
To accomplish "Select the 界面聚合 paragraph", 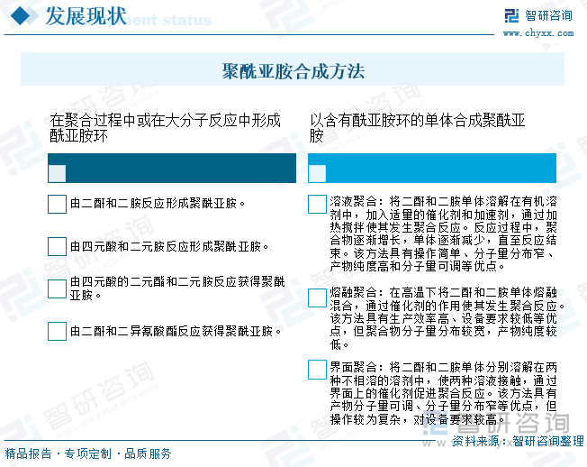I will tap(443, 393).
